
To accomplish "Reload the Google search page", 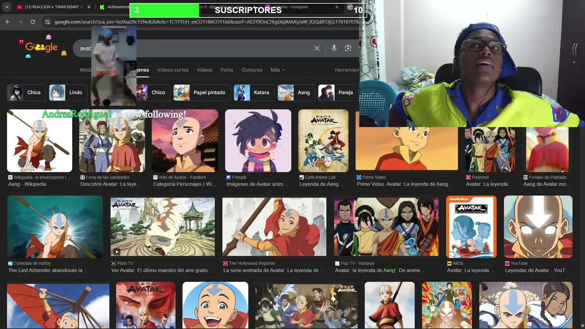I will 33,21.
